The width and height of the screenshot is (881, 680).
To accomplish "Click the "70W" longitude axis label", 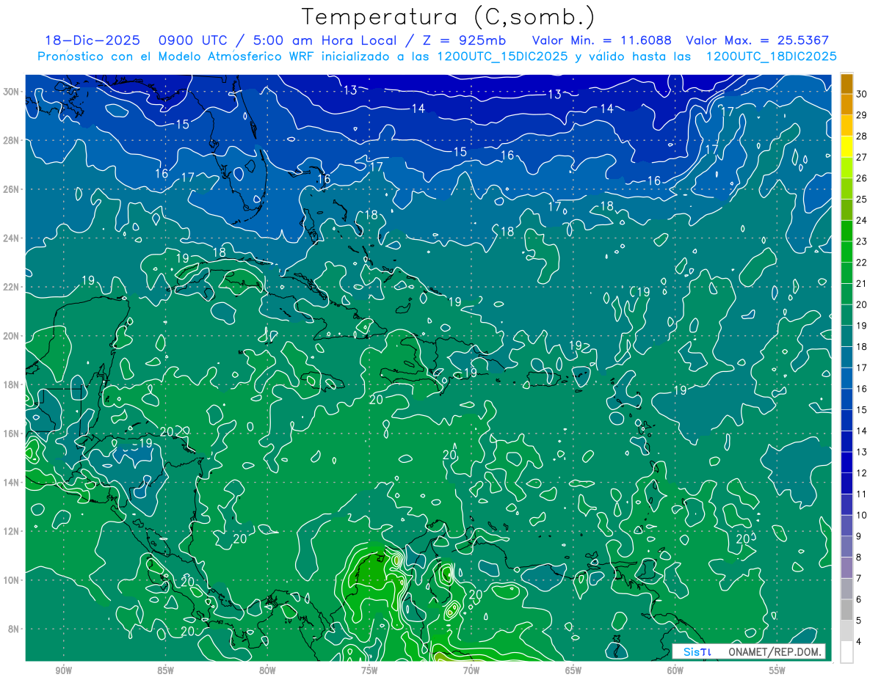I will click(x=471, y=670).
